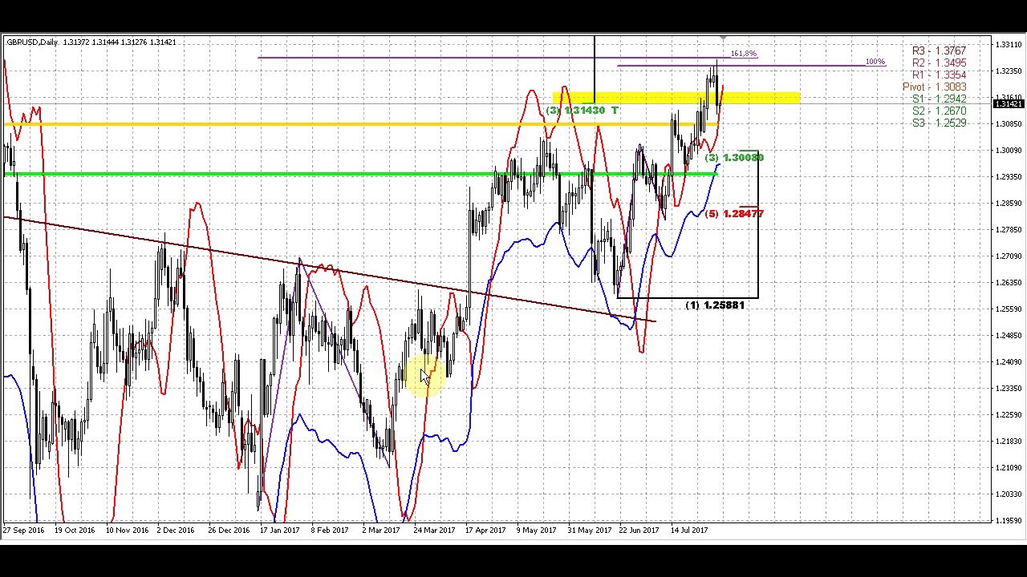This screenshot has width=1027, height=577.
Task: Select the S1 - 1.2942 support label
Action: 939,99
